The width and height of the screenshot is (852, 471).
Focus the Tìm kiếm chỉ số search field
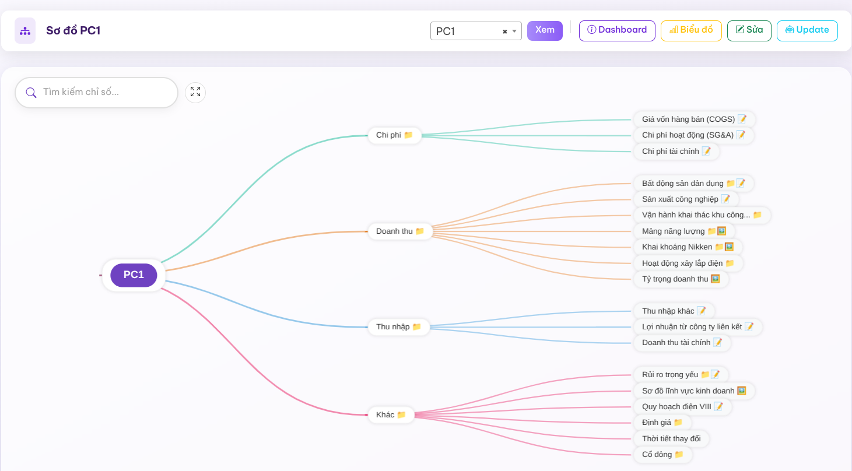click(x=105, y=93)
